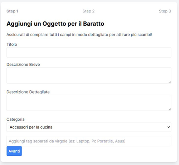Click into the Descrizione Breve textarea
The height and width of the screenshot is (165, 179).
[x=89, y=75]
